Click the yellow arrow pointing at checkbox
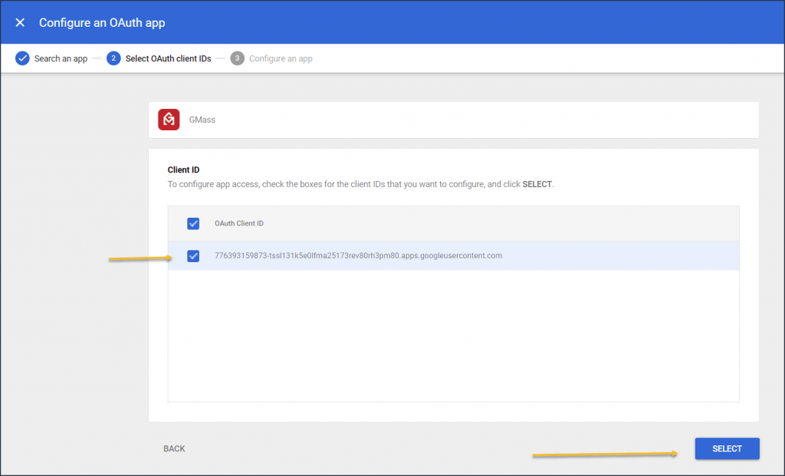This screenshot has width=785, height=476. coord(141,258)
